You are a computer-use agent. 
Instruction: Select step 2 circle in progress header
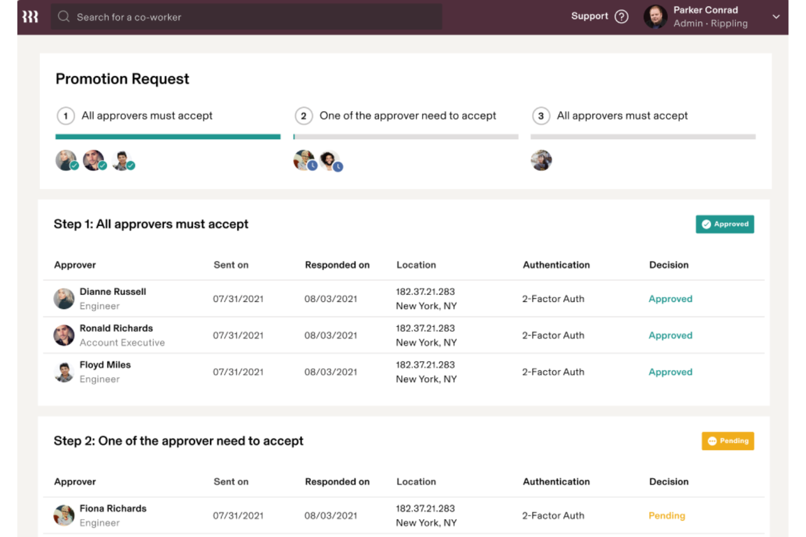[x=304, y=116]
